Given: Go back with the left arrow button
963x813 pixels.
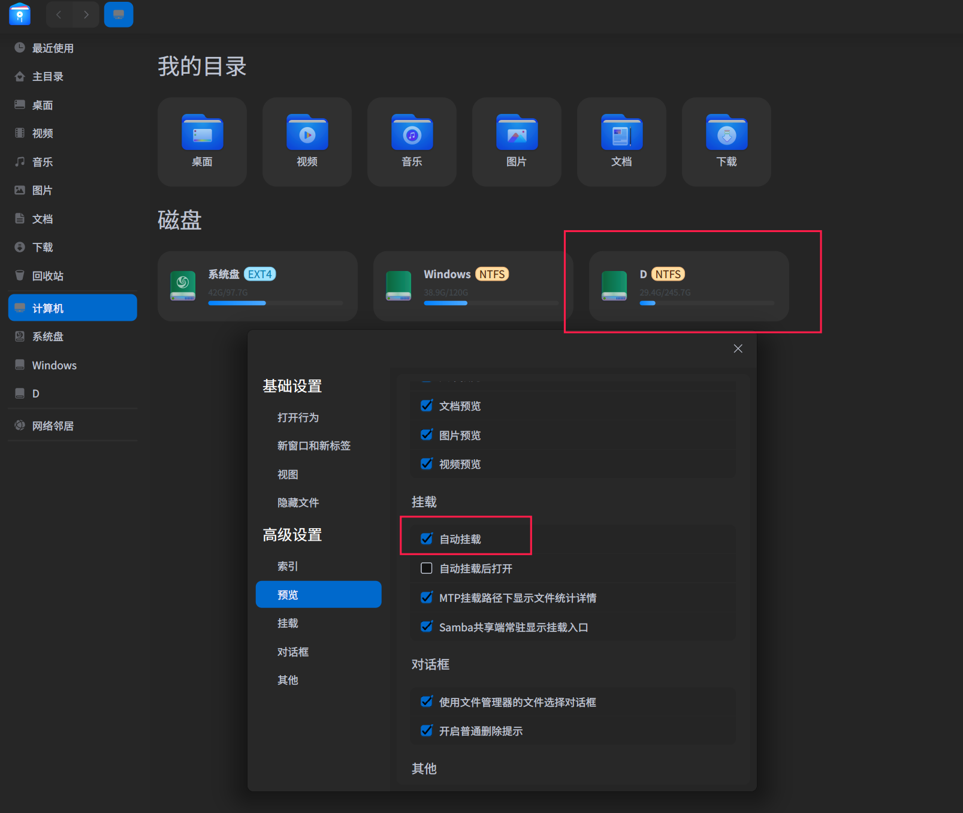Looking at the screenshot, I should point(59,14).
